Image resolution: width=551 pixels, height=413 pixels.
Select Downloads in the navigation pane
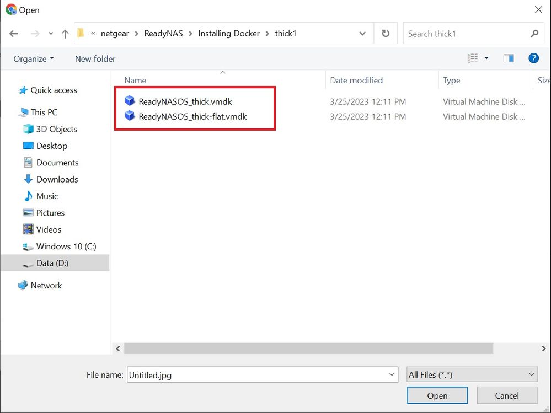click(x=57, y=179)
